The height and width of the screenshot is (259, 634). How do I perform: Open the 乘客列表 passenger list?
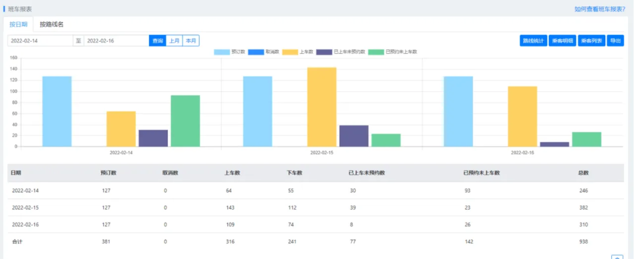591,41
